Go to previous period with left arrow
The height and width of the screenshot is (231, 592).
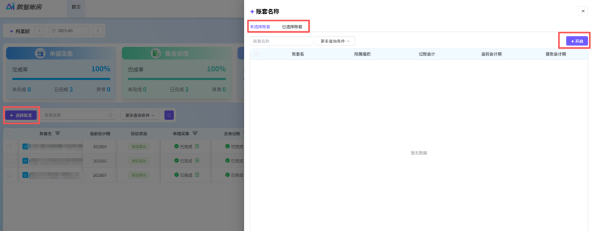pyautogui.click(x=40, y=31)
